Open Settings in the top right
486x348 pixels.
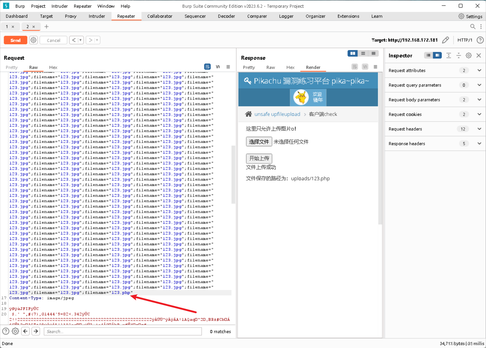pos(470,16)
